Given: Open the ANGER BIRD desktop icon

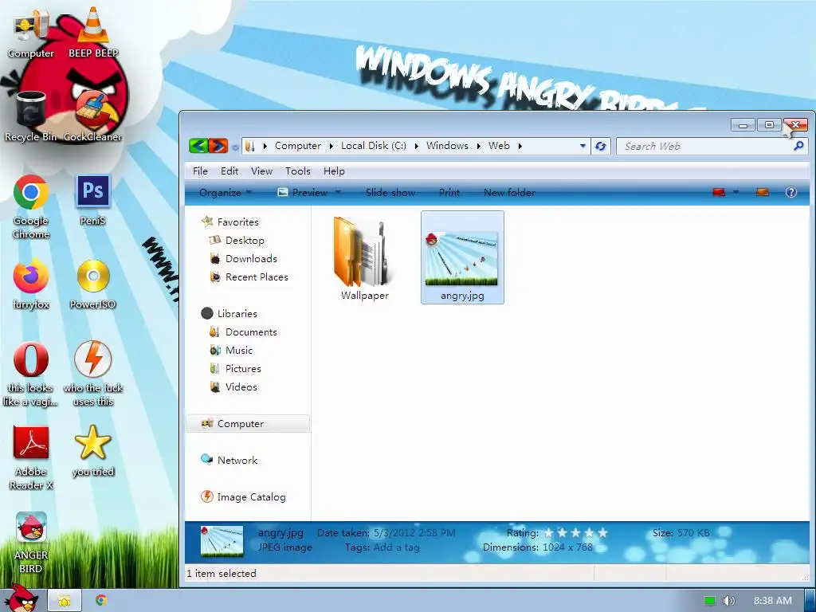Looking at the screenshot, I should click(31, 542).
